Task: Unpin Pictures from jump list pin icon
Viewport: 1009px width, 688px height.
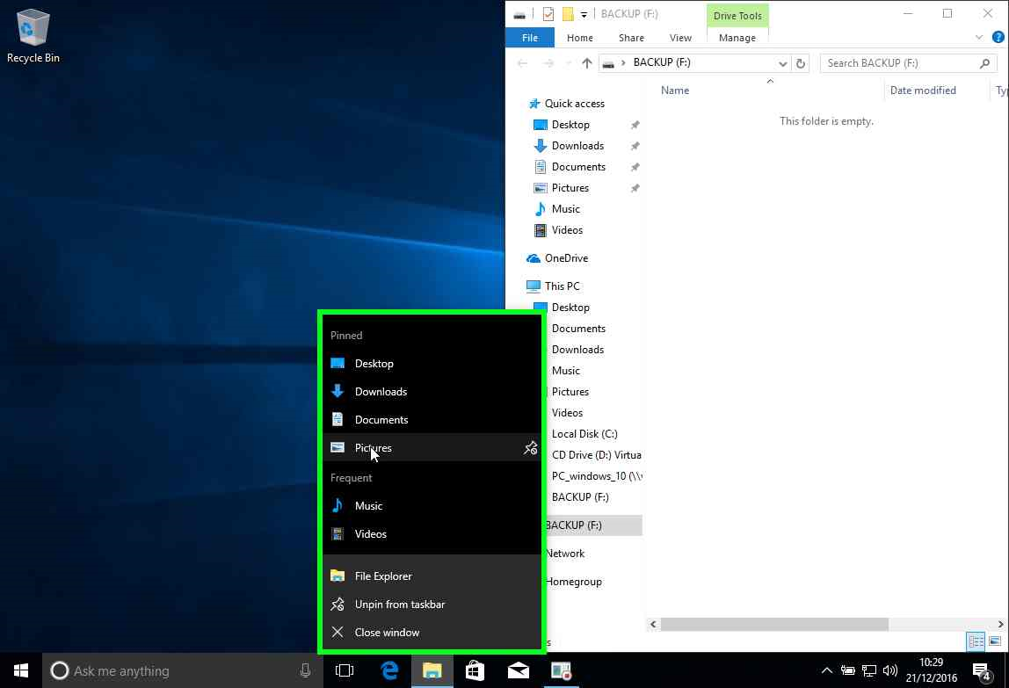Action: 530,447
